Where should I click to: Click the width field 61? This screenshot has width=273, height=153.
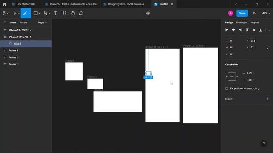[234, 47]
